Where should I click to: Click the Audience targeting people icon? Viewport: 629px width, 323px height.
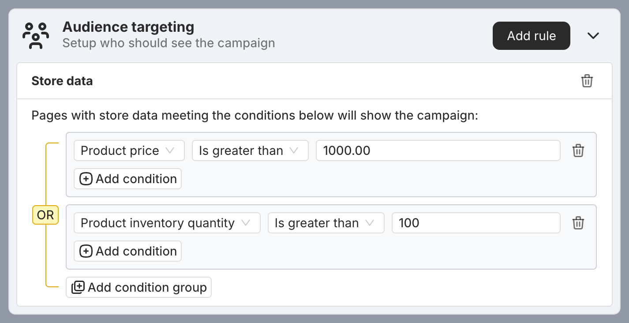[x=35, y=35]
